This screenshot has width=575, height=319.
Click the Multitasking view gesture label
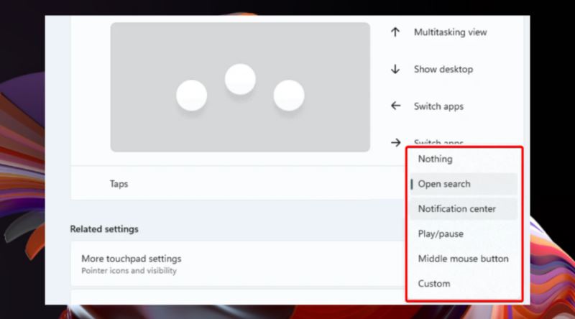451,32
